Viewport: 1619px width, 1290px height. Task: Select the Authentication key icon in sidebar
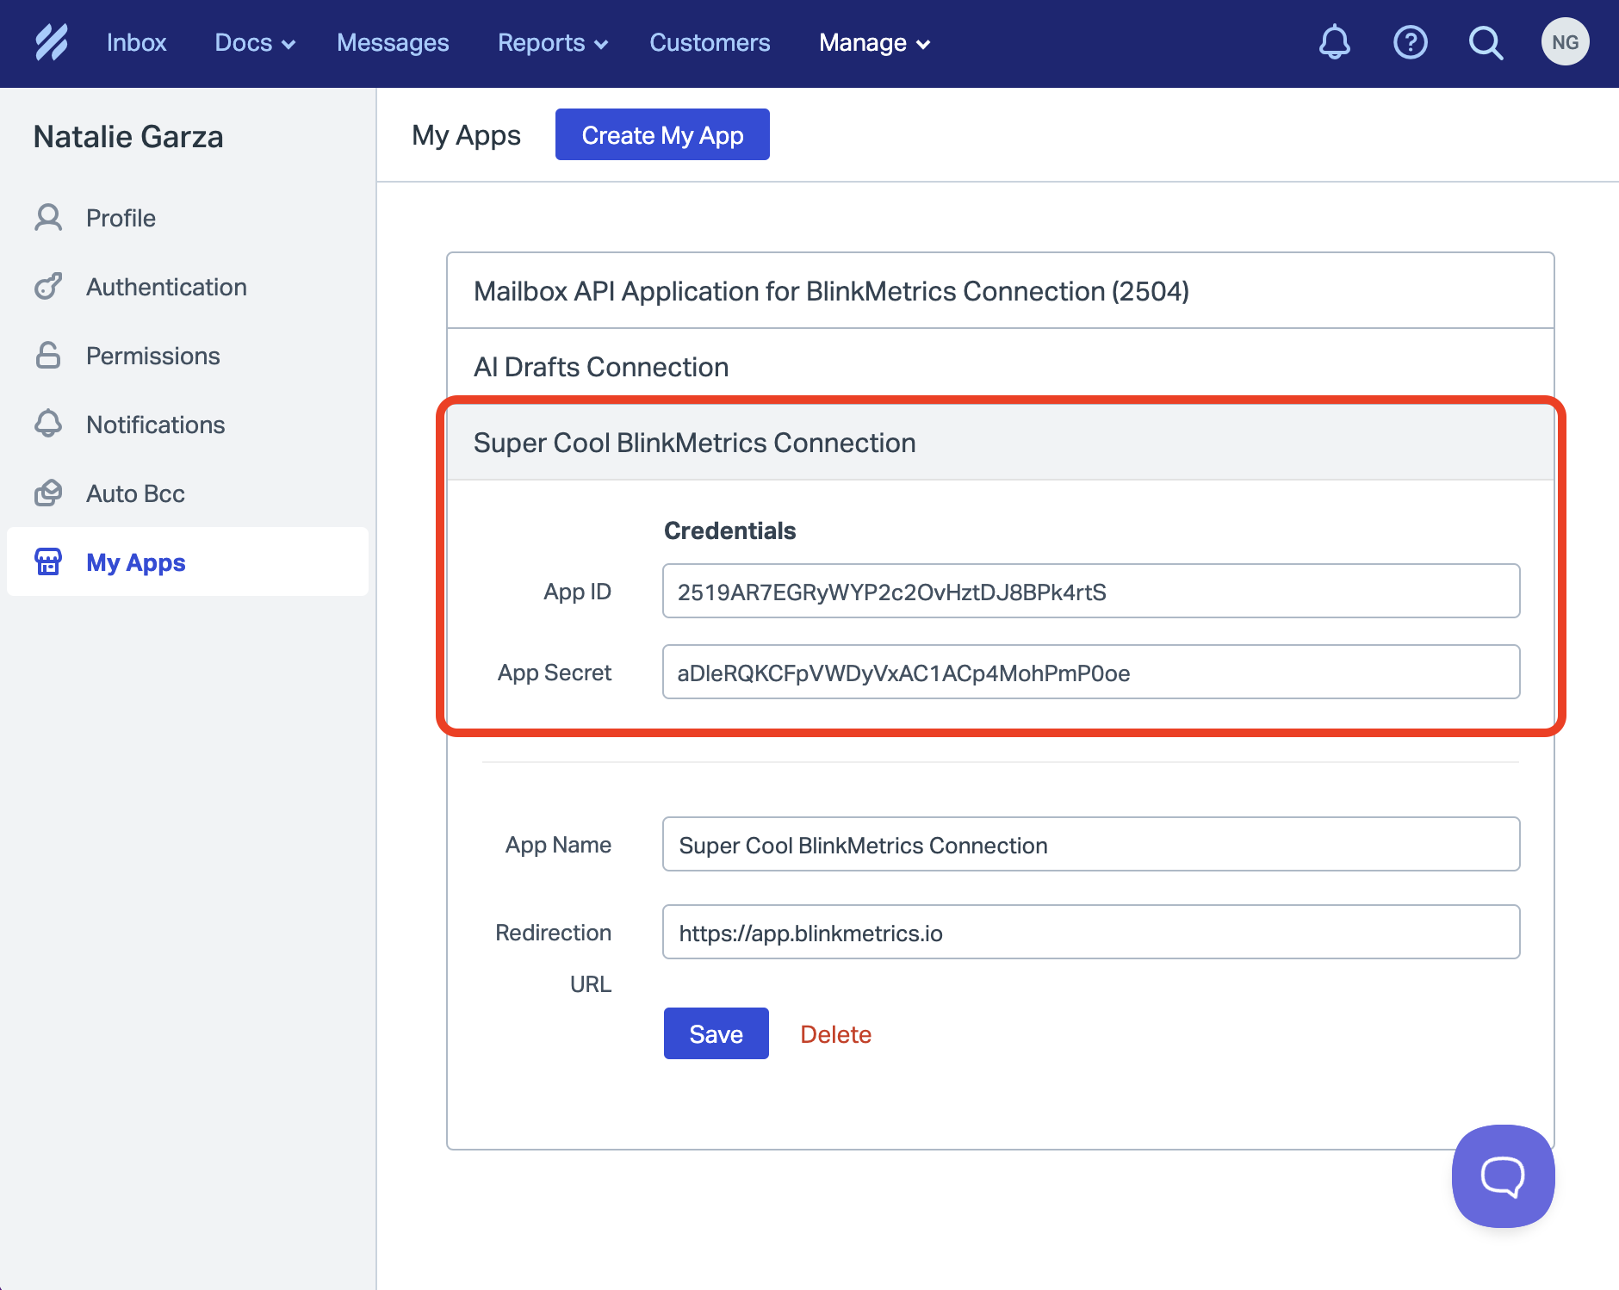(48, 286)
